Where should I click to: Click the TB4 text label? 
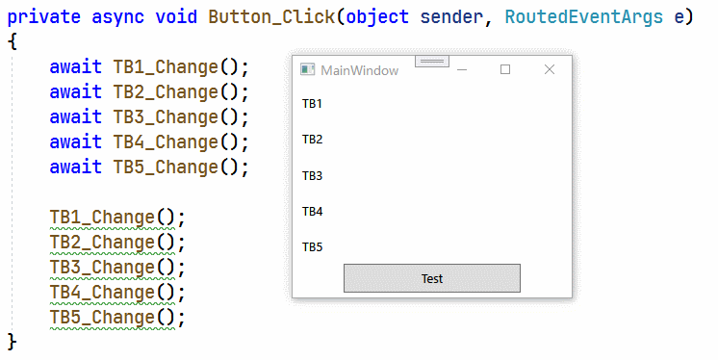tap(312, 212)
